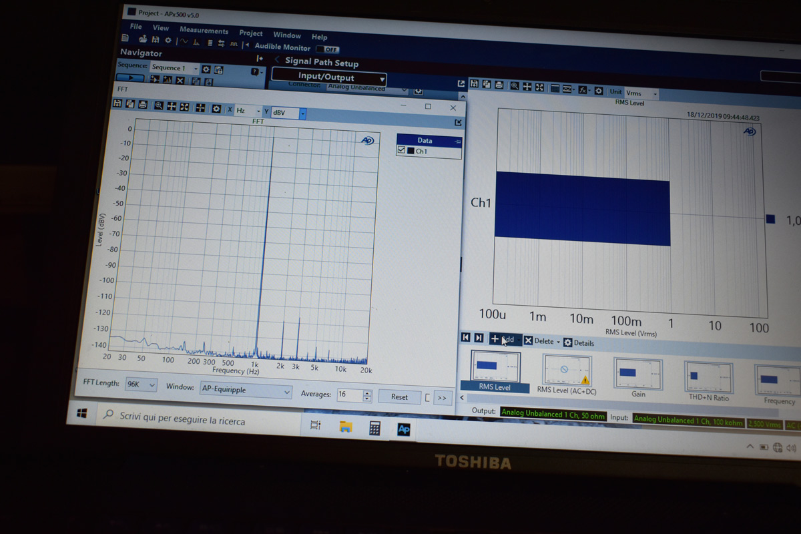
Task: Open project settings gear in main toolbar
Action: (168, 40)
